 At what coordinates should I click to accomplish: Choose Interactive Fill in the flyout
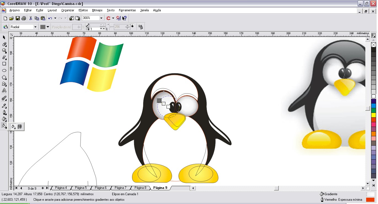13,127
